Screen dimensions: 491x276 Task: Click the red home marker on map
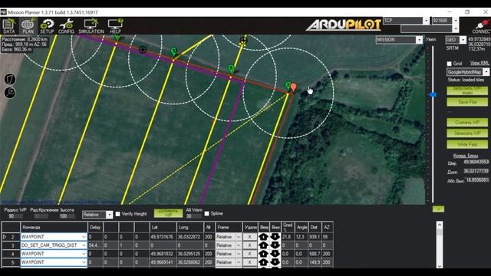(x=293, y=87)
